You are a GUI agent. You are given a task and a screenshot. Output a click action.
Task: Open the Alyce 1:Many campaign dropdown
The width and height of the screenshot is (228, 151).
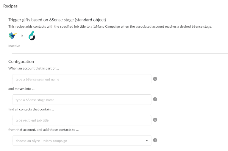82,141
